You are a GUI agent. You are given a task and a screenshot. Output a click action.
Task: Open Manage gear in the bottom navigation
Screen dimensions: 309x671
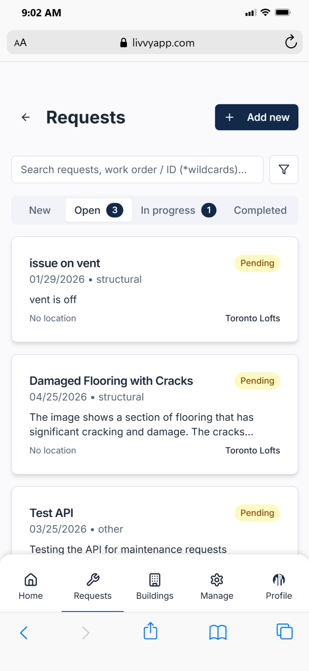(217, 586)
